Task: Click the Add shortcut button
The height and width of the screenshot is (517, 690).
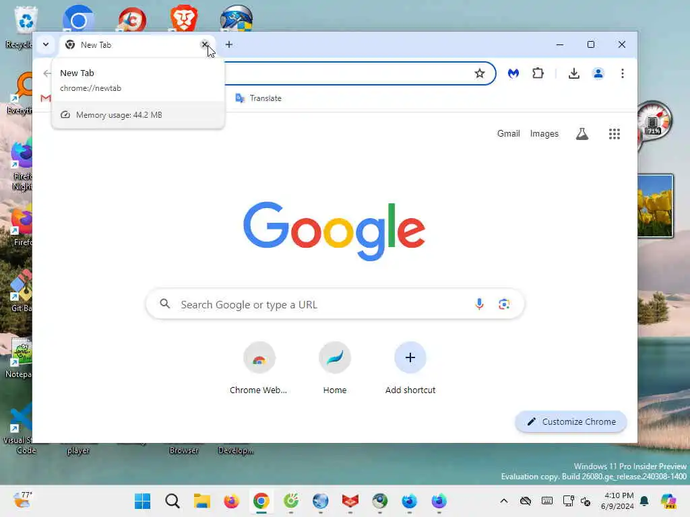Action: (410, 368)
